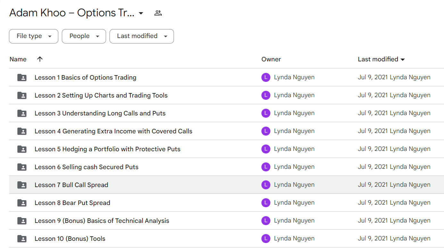Click owner name Lynda Nguyen for Lesson 8
This screenshot has height=252, width=444.
pos(294,203)
